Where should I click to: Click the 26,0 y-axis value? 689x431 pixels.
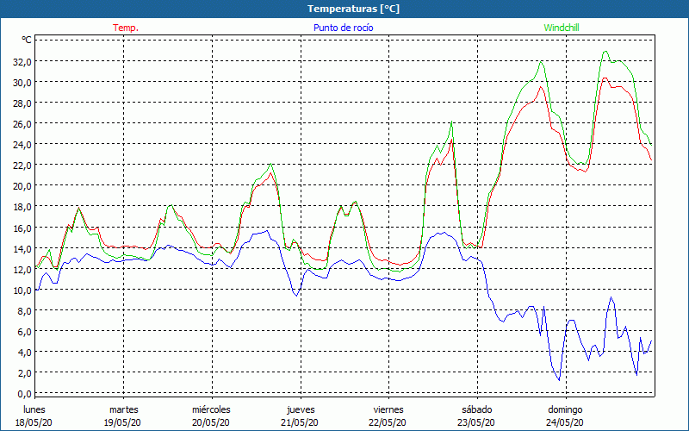tap(22, 123)
